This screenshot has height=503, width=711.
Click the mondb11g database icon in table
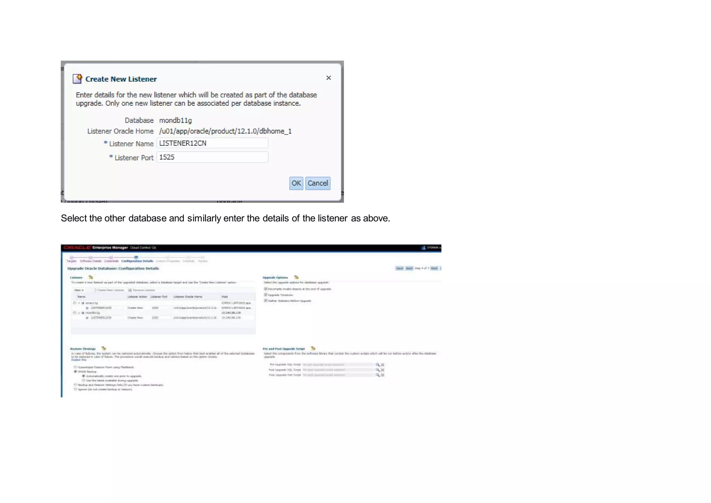pyautogui.click(x=83, y=313)
